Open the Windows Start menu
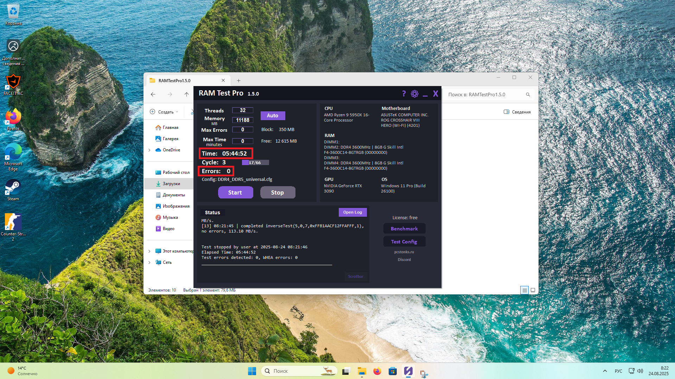 (252, 371)
